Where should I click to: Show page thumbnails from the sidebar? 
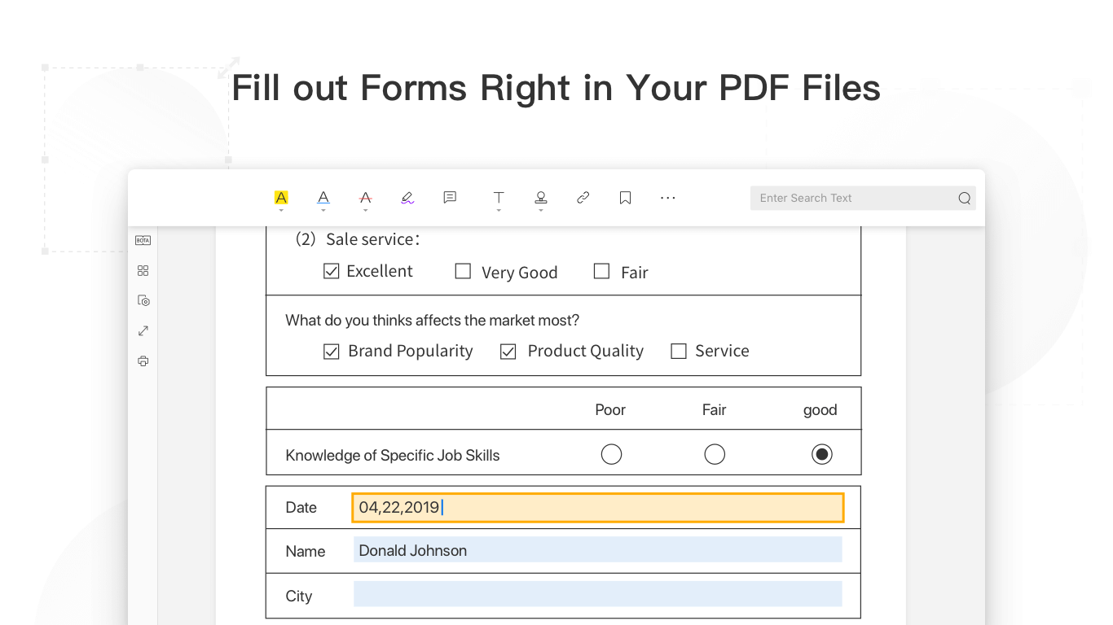pyautogui.click(x=143, y=270)
